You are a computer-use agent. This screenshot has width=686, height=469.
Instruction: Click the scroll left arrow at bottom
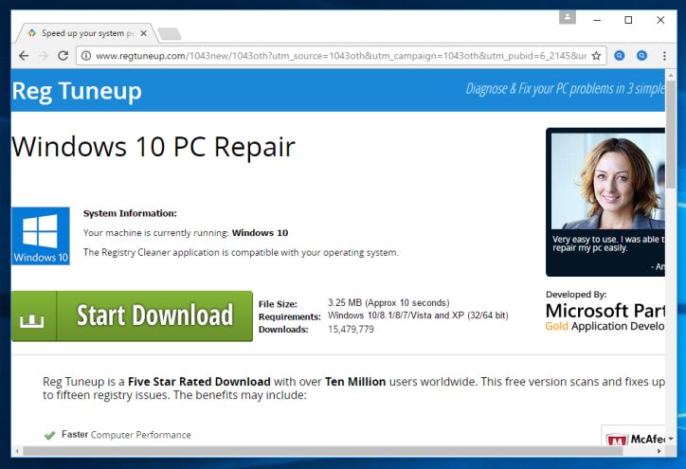tap(17, 451)
